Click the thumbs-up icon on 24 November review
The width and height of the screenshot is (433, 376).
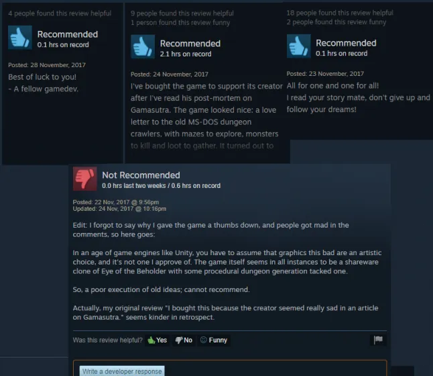(143, 46)
